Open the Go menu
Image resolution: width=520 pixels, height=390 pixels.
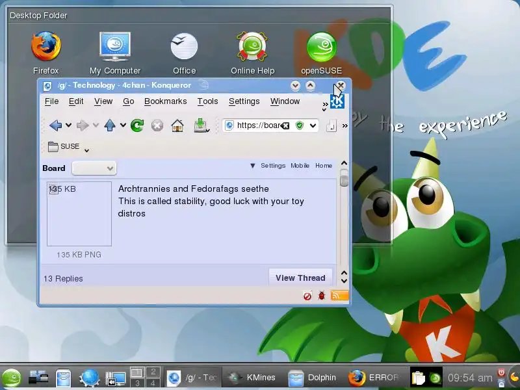[x=128, y=101]
